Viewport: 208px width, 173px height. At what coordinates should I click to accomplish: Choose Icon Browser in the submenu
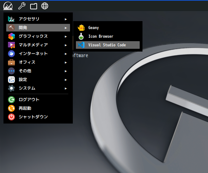[101, 36]
